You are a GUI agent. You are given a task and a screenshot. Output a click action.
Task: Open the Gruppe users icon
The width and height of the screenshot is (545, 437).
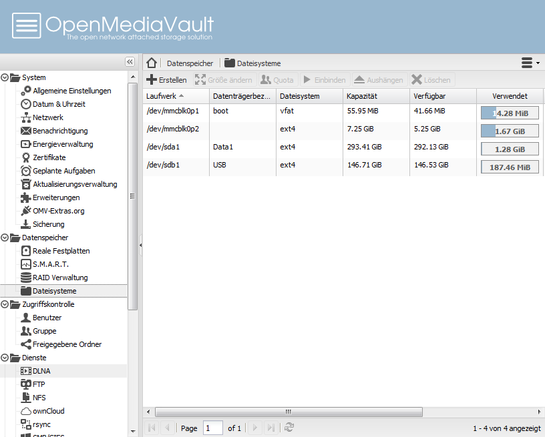click(x=26, y=331)
